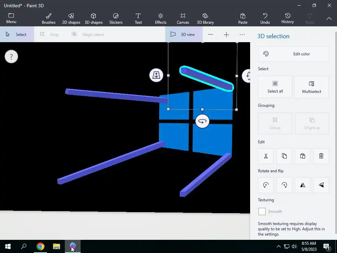The image size is (337, 253).
Task: Rotate selection left
Action: coord(266,185)
